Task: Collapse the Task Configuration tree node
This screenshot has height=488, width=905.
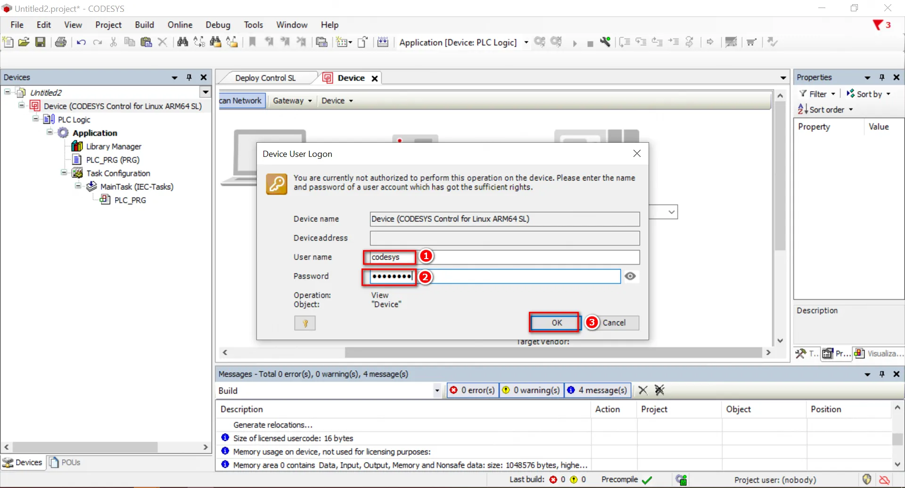Action: point(64,173)
